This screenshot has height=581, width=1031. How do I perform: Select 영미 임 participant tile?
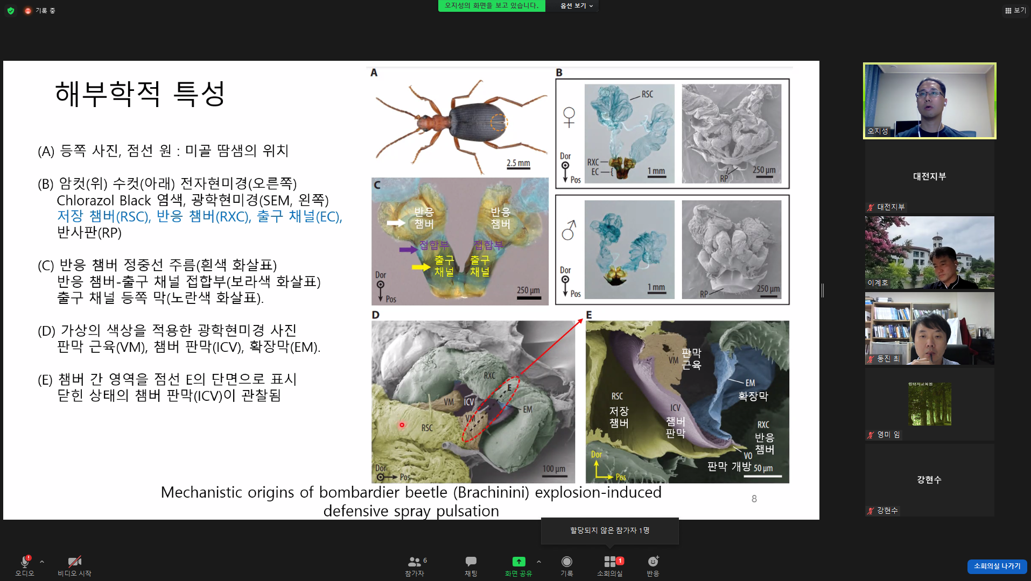tap(930, 404)
